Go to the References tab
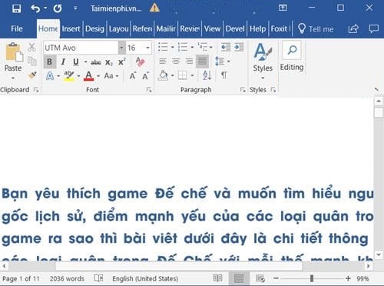Image resolution: width=384 pixels, height=286 pixels. (142, 28)
